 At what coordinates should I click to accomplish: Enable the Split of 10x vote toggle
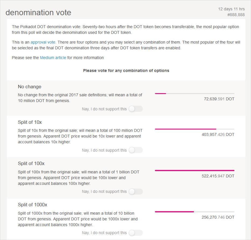(x=135, y=150)
